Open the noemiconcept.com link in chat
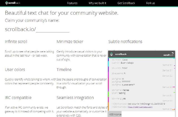This screenshot has width=178, height=117. [140, 107]
